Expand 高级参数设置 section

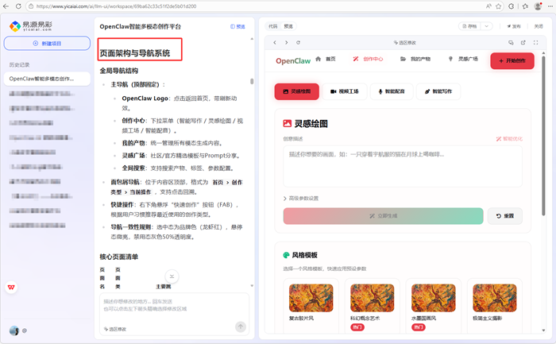301,198
